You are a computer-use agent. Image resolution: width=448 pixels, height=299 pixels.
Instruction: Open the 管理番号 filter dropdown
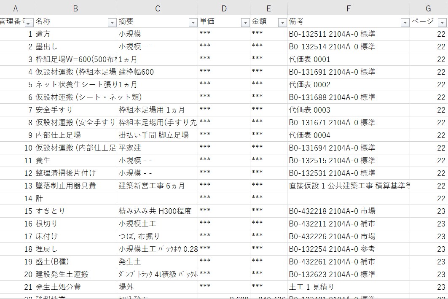(x=29, y=23)
